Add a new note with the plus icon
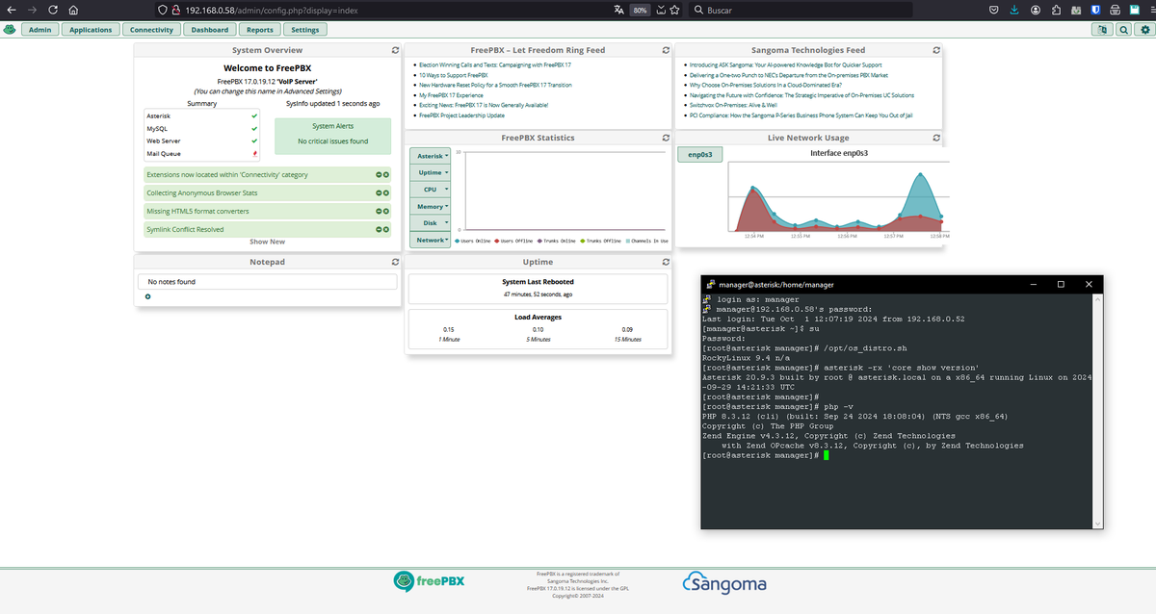 [147, 296]
